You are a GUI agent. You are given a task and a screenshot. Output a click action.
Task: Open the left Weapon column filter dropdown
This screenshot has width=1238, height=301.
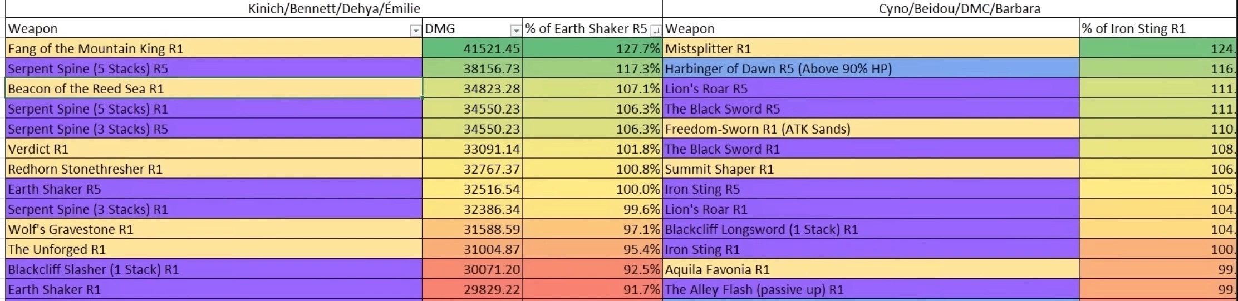point(415,31)
